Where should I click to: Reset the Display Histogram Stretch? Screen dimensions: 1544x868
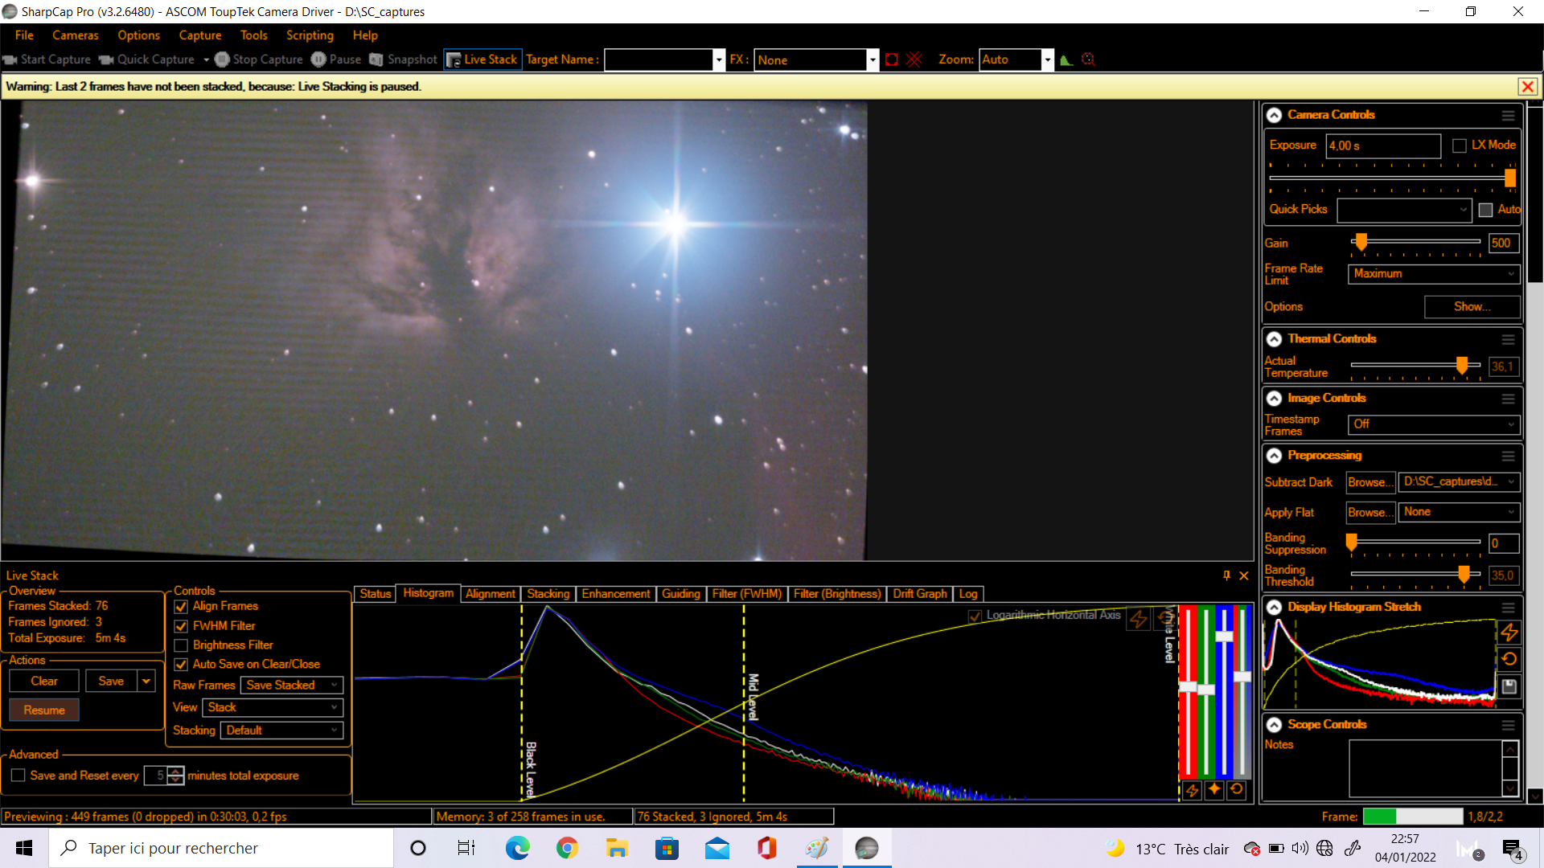coord(1509,659)
